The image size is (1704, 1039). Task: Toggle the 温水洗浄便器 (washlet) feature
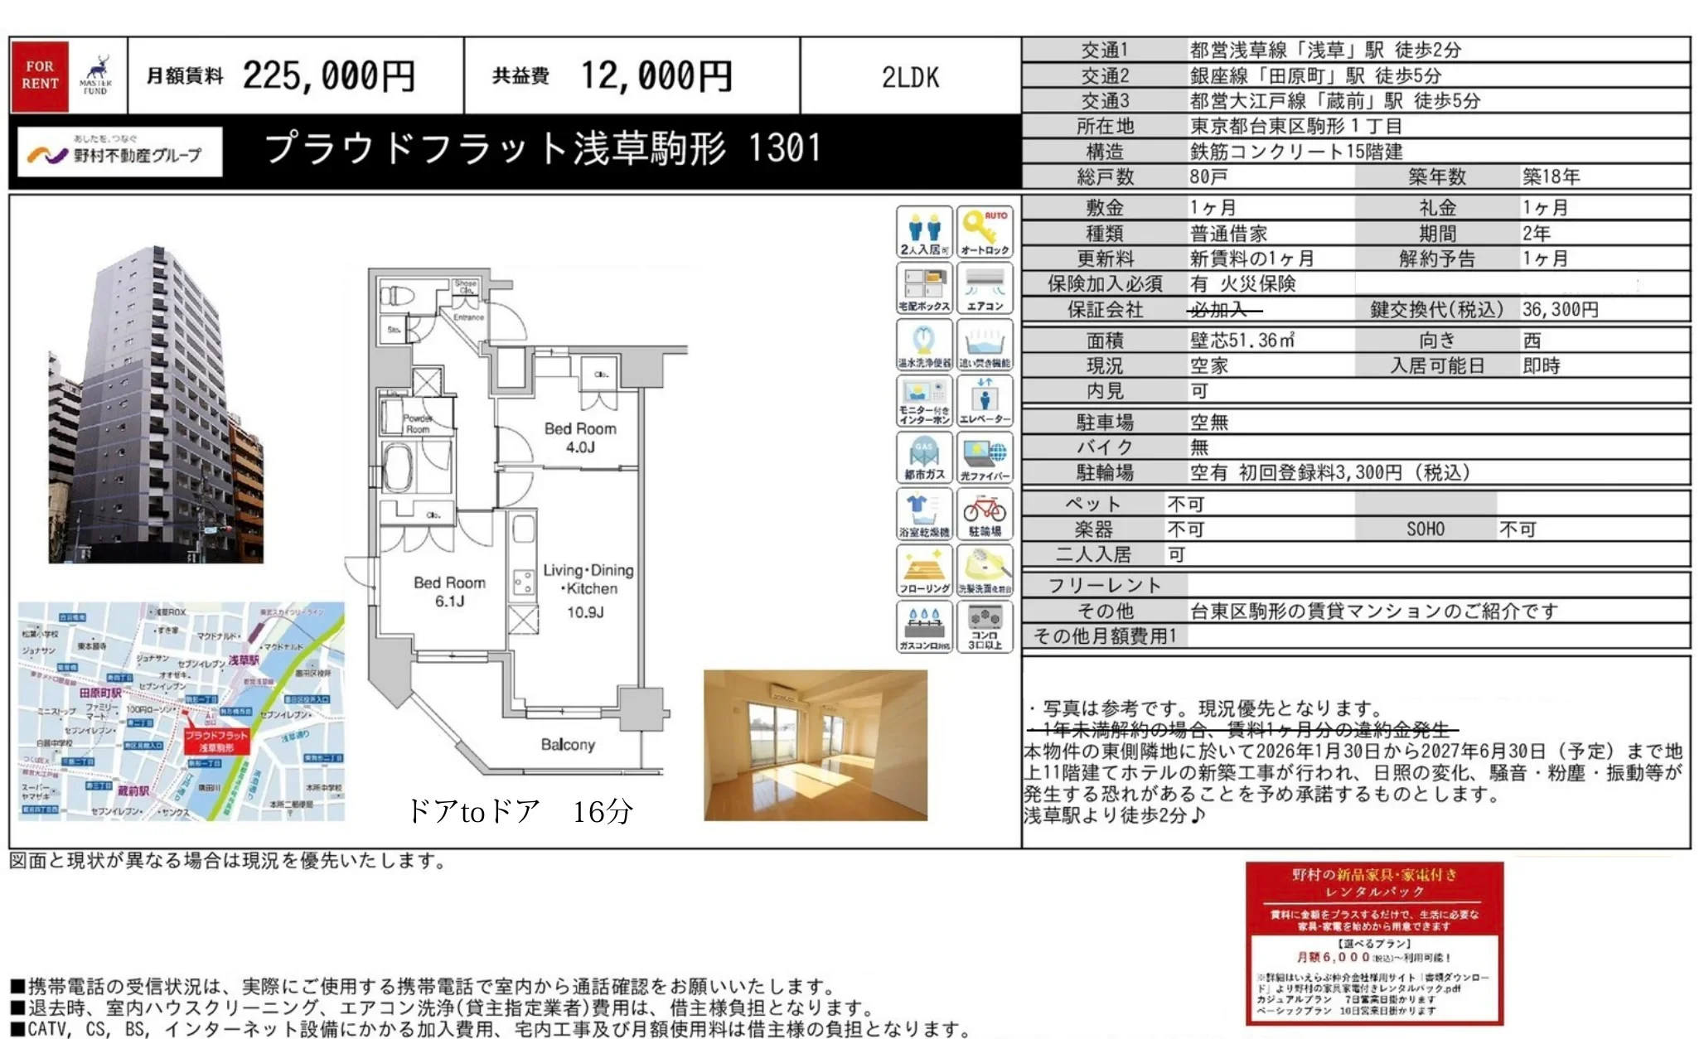[x=923, y=343]
